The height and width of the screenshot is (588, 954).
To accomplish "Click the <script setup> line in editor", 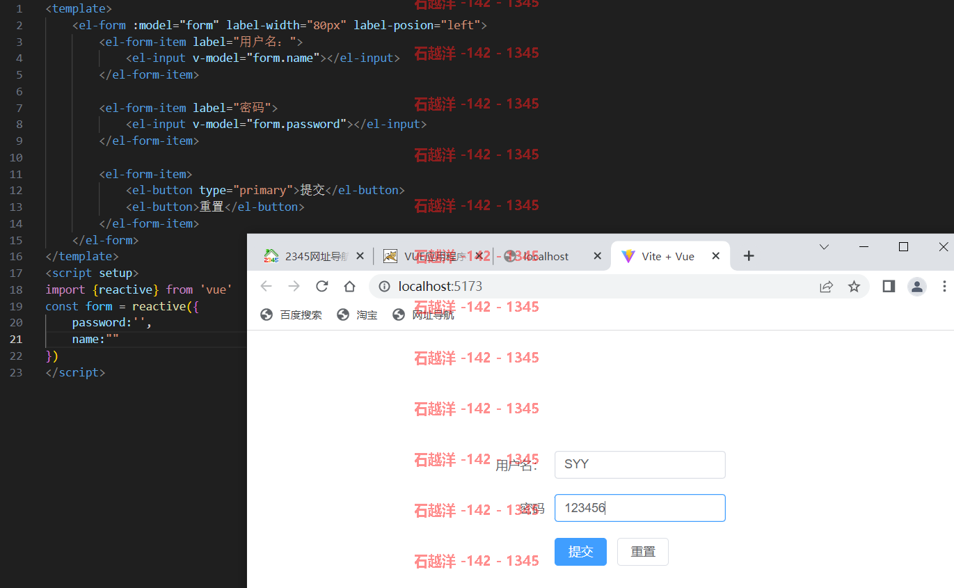I will tap(92, 273).
